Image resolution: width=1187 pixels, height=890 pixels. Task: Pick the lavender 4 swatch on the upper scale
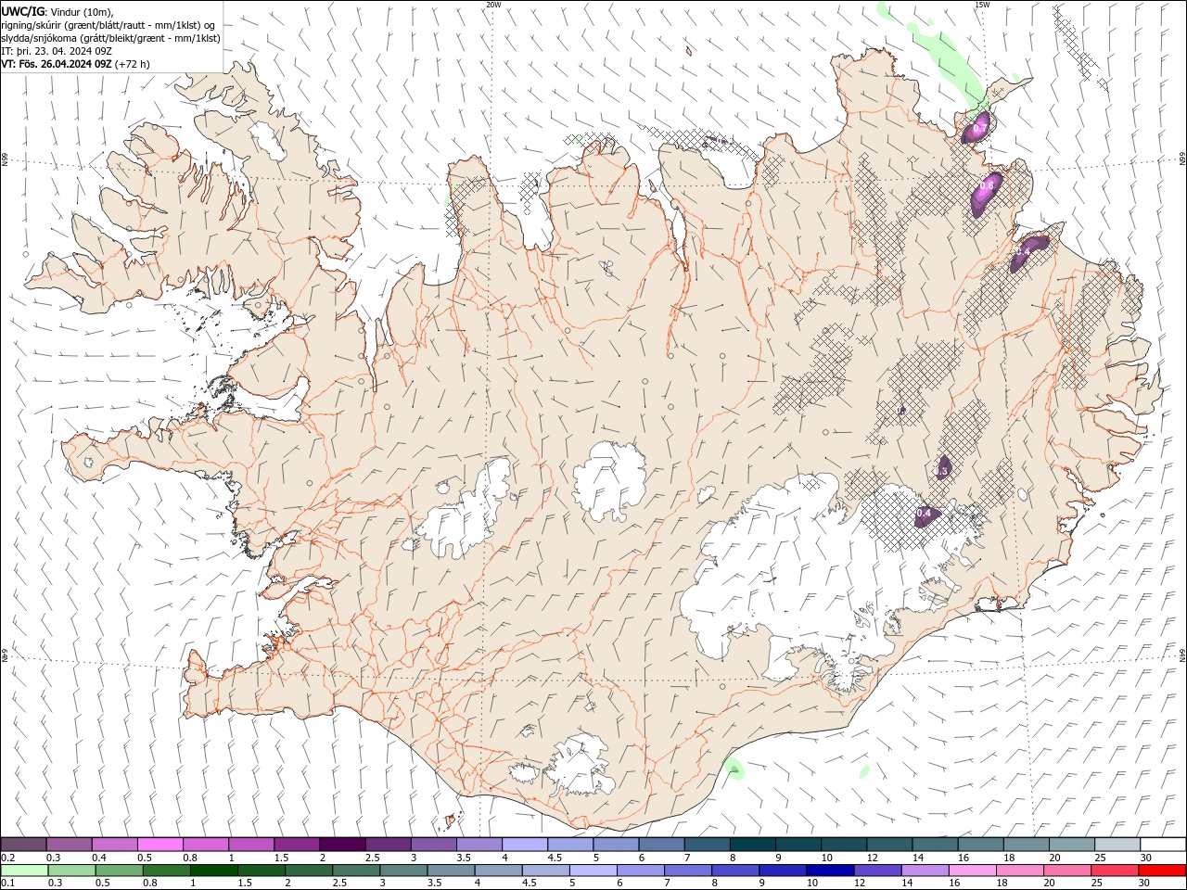pyautogui.click(x=524, y=845)
